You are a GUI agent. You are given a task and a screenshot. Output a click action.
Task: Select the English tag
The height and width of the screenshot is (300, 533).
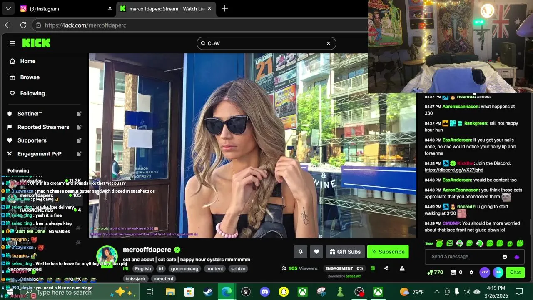[x=143, y=269]
